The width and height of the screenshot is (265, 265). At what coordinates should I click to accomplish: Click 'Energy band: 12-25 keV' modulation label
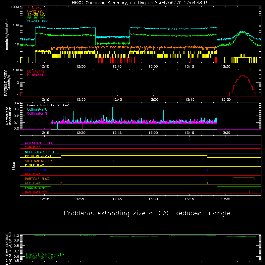tap(48, 105)
